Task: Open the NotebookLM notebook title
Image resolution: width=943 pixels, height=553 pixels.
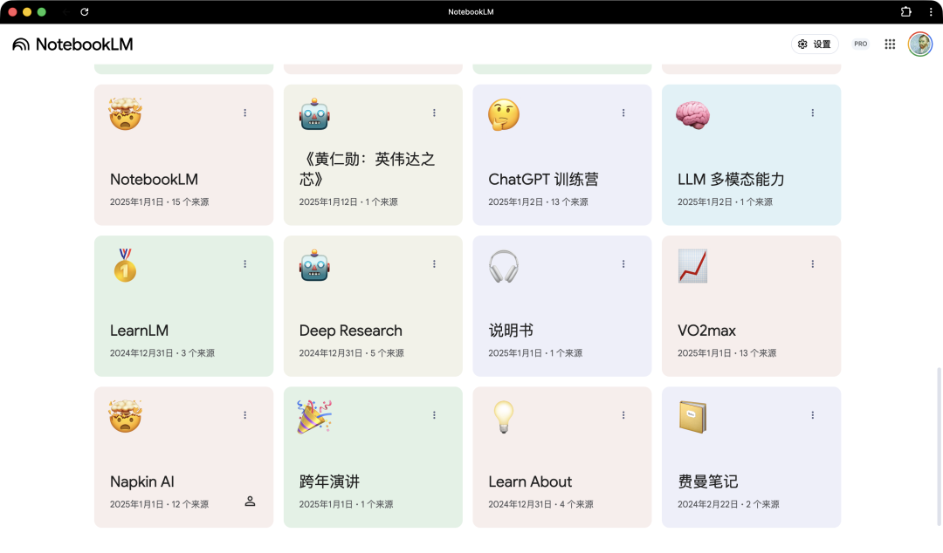Action: click(154, 179)
